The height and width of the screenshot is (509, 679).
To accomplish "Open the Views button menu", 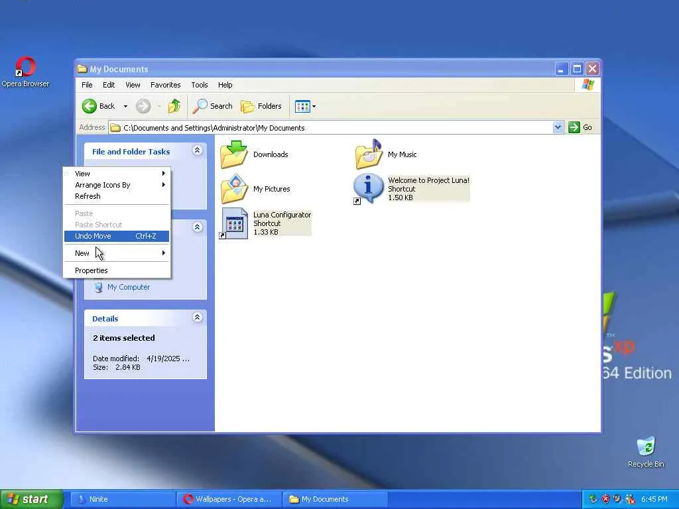I will click(305, 106).
